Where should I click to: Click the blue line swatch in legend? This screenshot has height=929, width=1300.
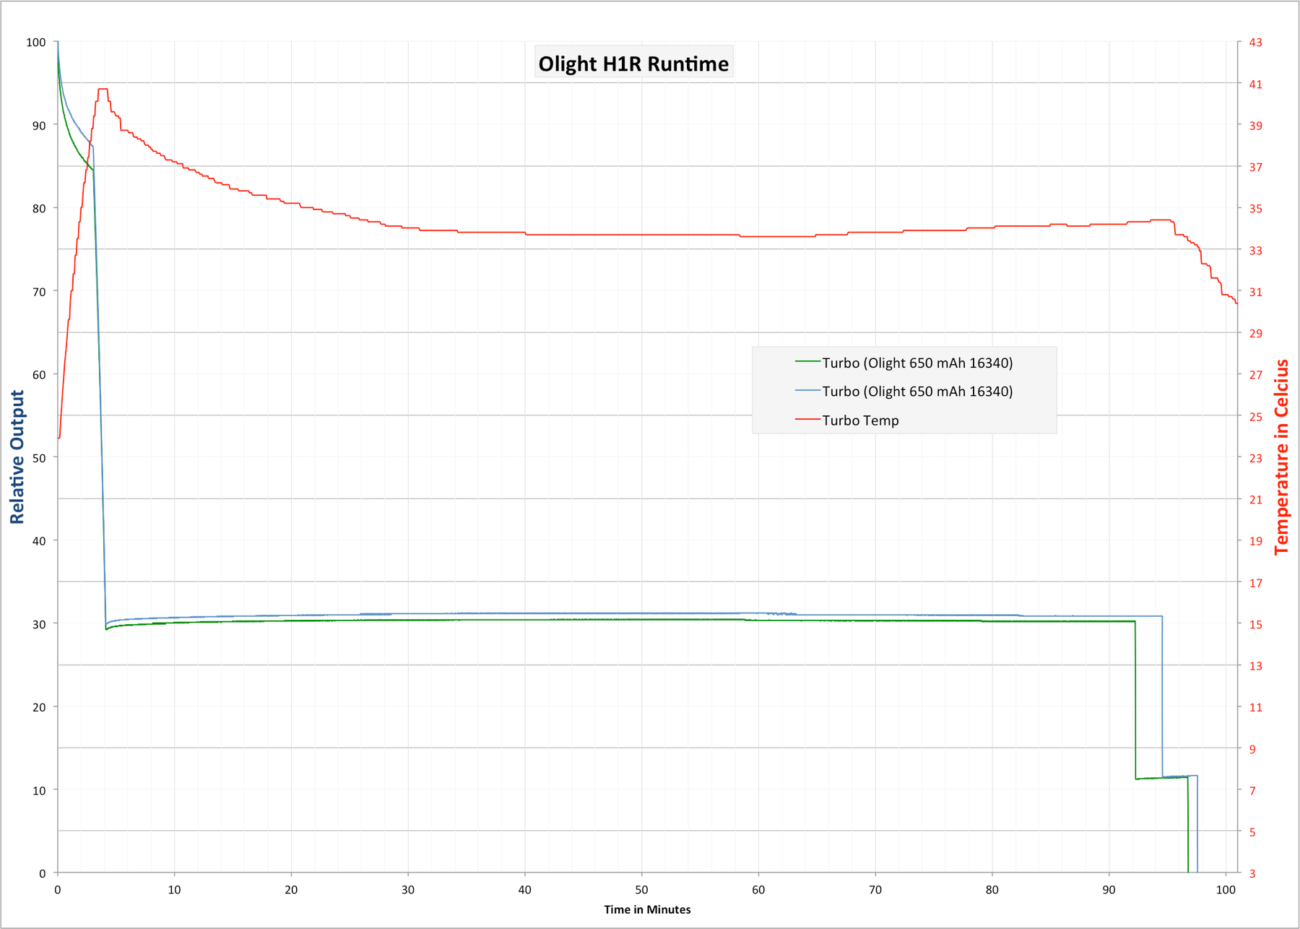(807, 390)
